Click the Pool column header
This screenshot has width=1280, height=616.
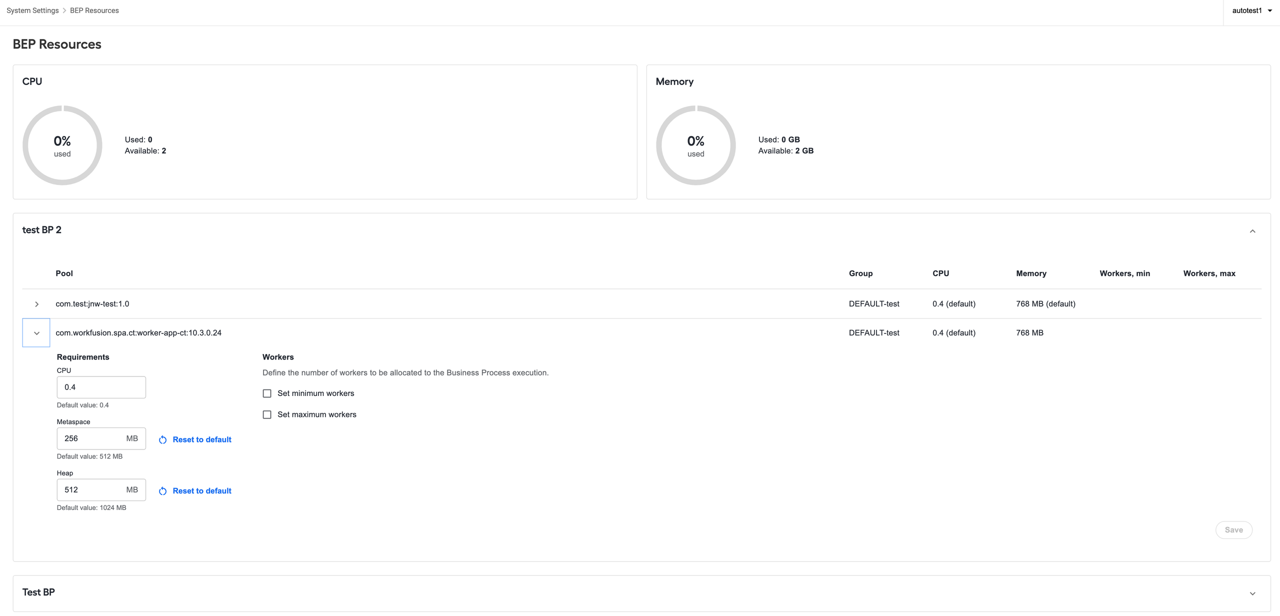(64, 273)
